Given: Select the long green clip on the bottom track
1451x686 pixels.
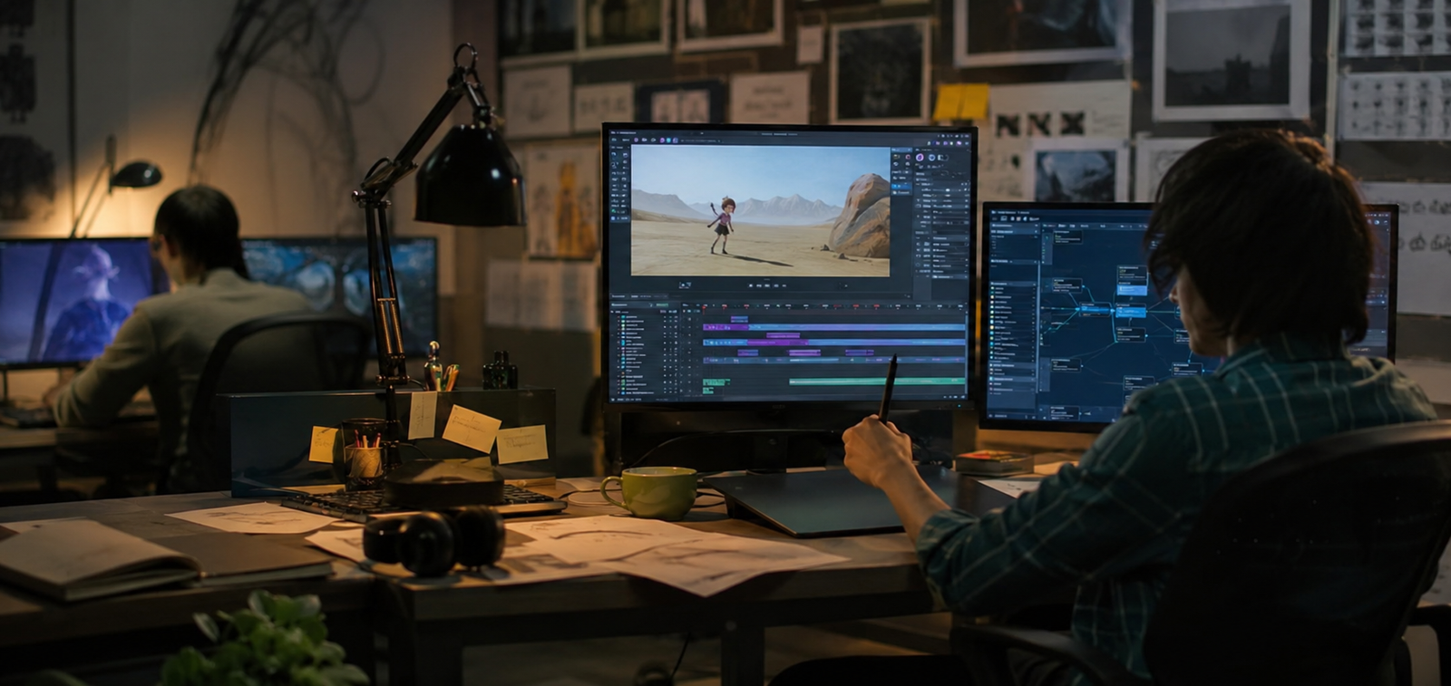Looking at the screenshot, I should coord(877,381).
